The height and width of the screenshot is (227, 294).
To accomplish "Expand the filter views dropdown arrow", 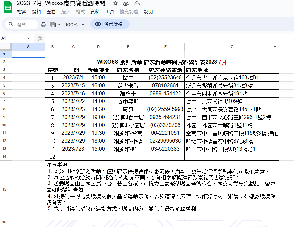I will click(59, 24).
